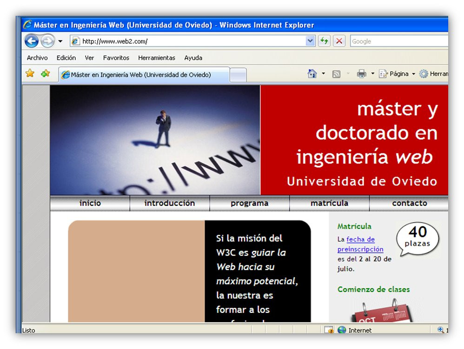The image size is (464, 349).
Task: Click the programa navigation button
Action: (250, 203)
